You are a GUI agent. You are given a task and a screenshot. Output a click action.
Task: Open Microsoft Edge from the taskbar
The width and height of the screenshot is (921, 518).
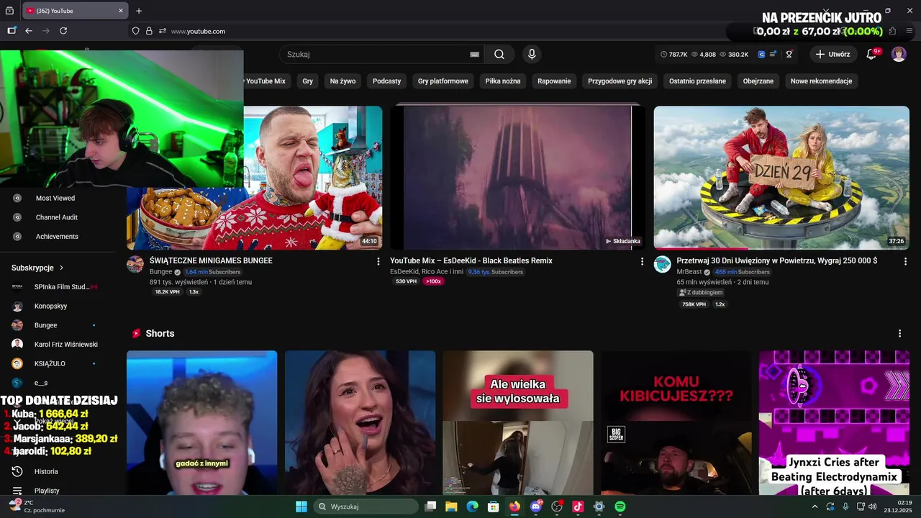point(472,506)
